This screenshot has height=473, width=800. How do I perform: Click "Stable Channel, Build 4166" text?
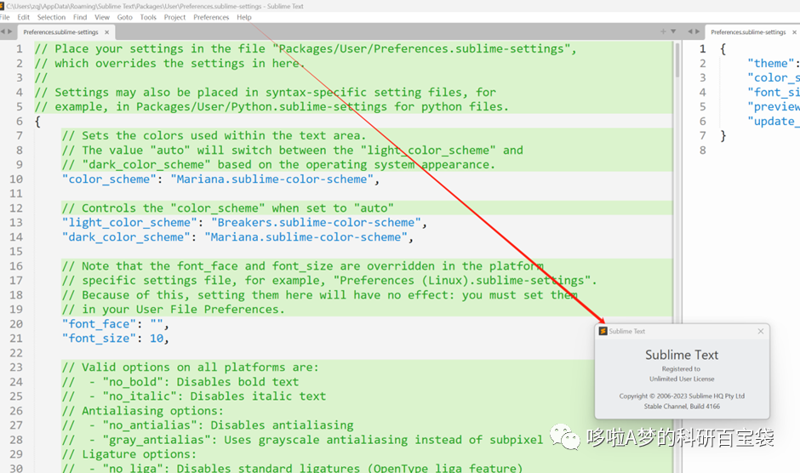682,406
